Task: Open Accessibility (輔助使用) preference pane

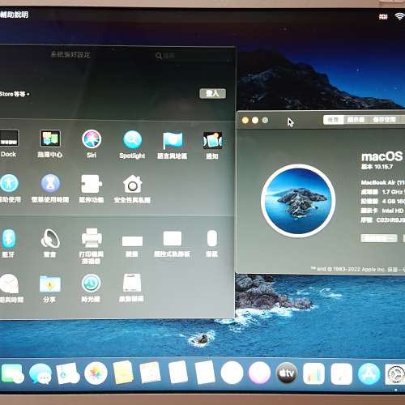Action: [x=10, y=189]
